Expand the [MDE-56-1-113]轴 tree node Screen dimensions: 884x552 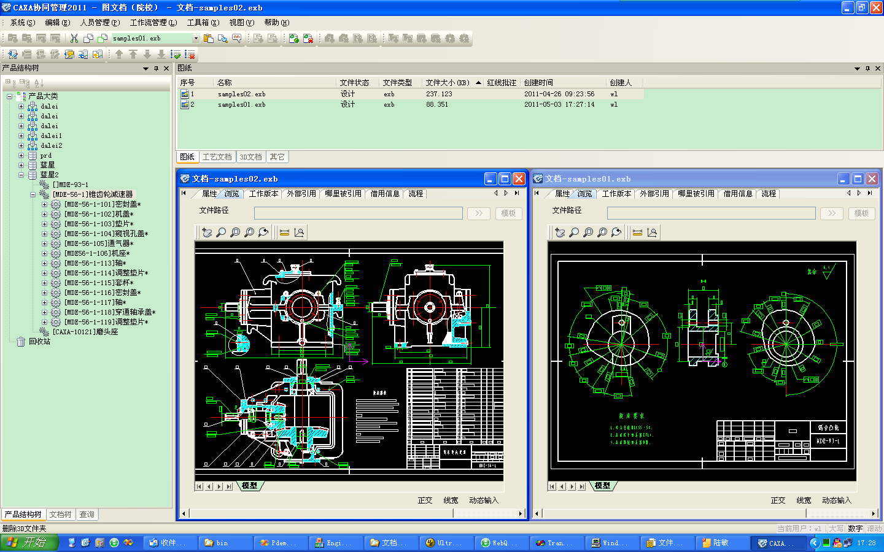coord(44,263)
